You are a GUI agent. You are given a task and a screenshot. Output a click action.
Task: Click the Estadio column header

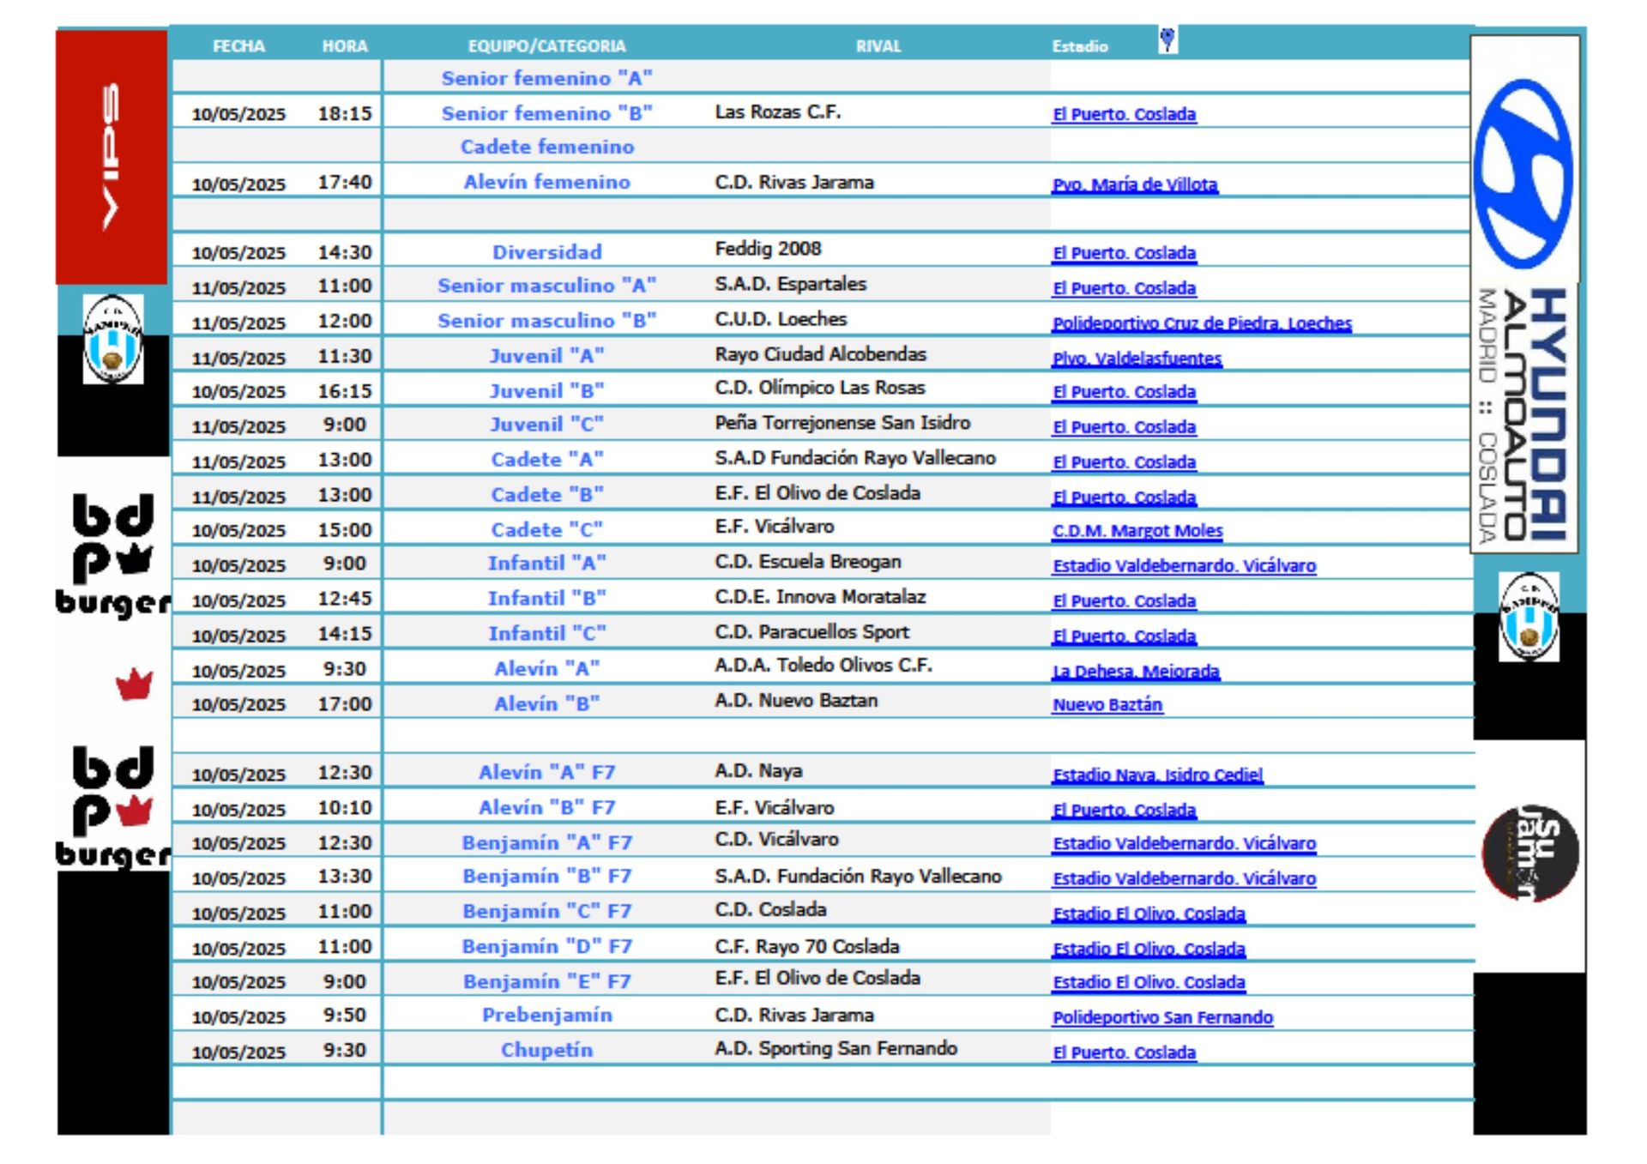pyautogui.click(x=1080, y=46)
